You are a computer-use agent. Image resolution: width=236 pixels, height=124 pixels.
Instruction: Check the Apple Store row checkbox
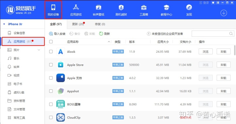pyautogui.click(x=51, y=65)
